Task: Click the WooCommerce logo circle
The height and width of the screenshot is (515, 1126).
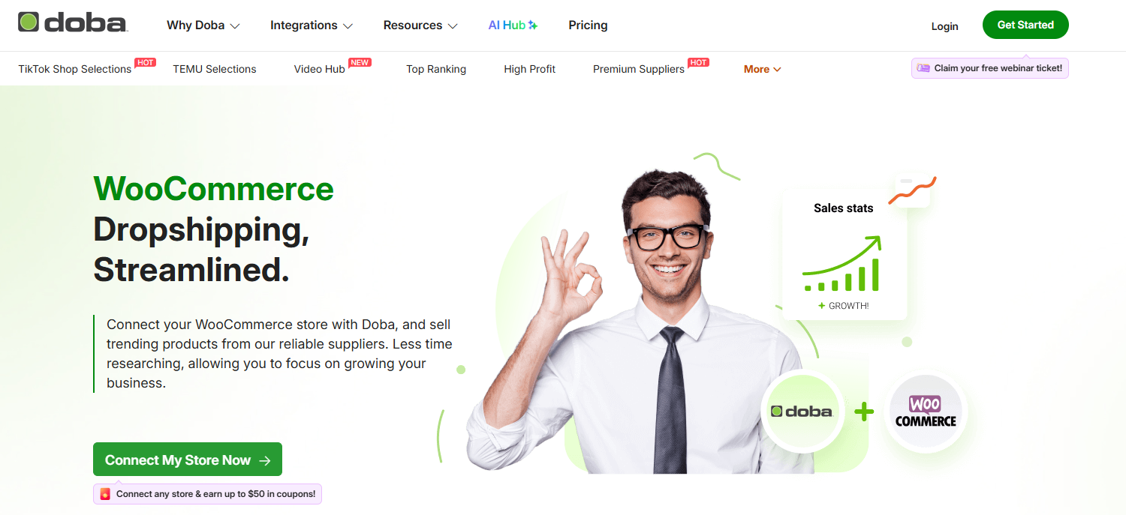Action: [x=926, y=412]
